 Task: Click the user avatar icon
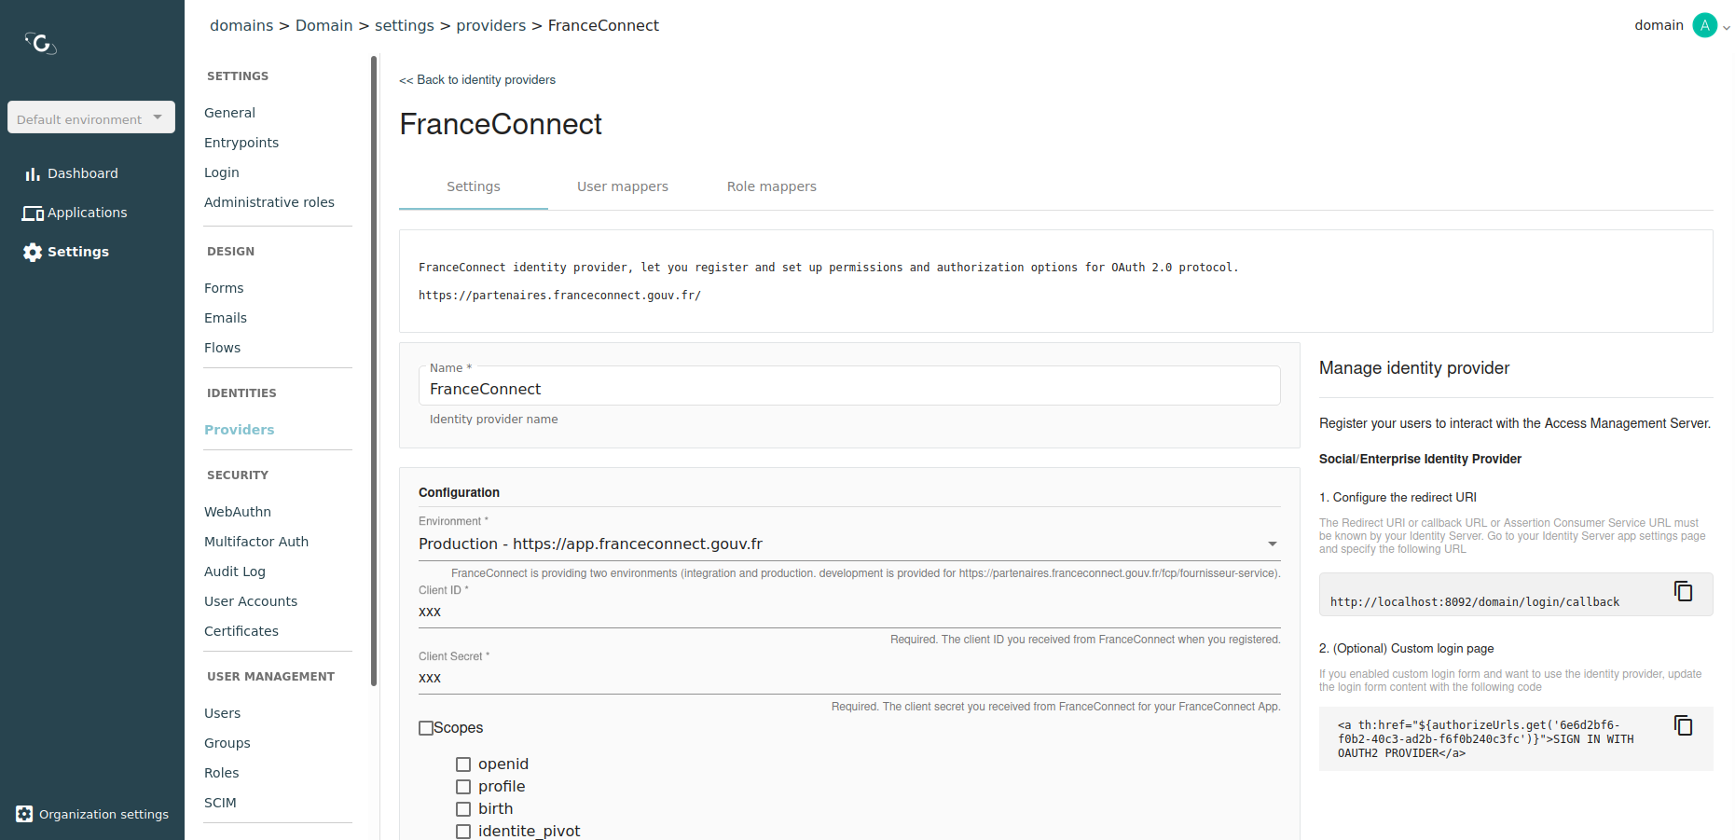1704,25
